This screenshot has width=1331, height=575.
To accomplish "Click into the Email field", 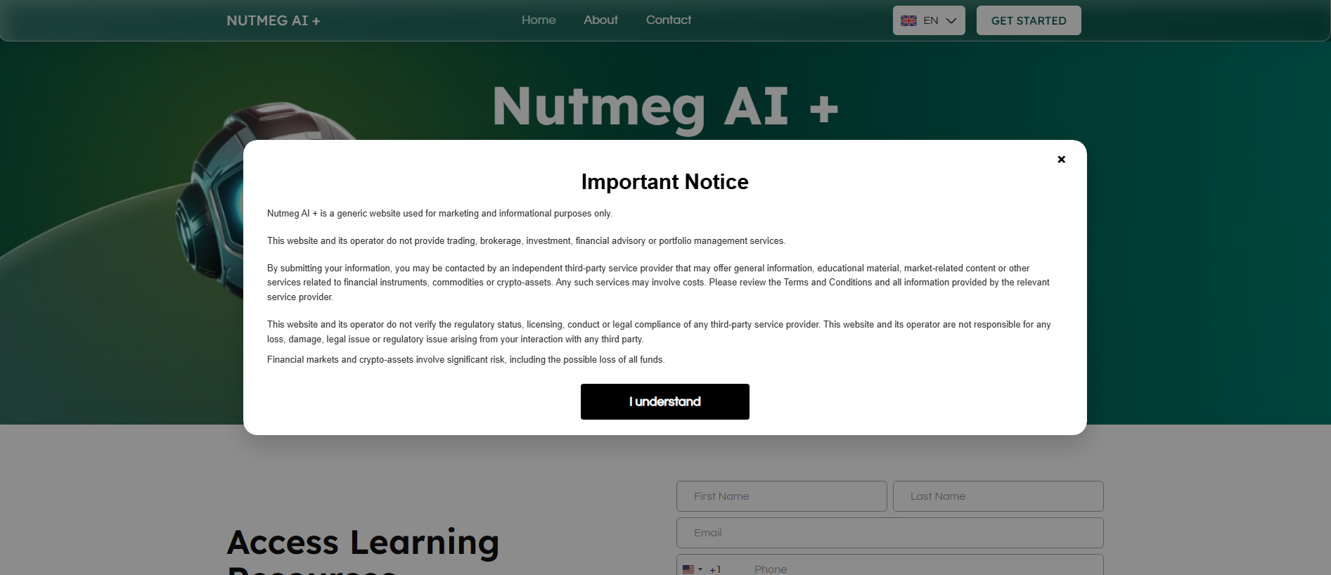I will 889,533.
